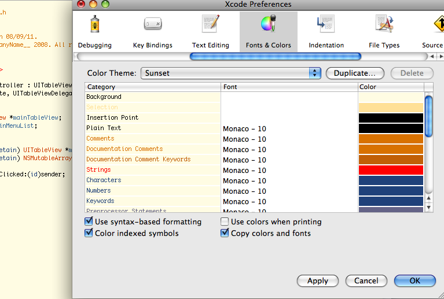444x299 pixels.
Task: Toggle Color indexed symbols checkbox
Action: tap(89, 233)
